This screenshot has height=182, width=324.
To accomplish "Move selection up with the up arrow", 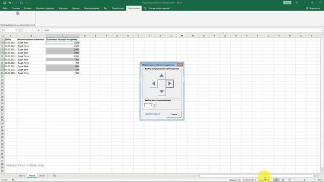I will (x=161, y=76).
